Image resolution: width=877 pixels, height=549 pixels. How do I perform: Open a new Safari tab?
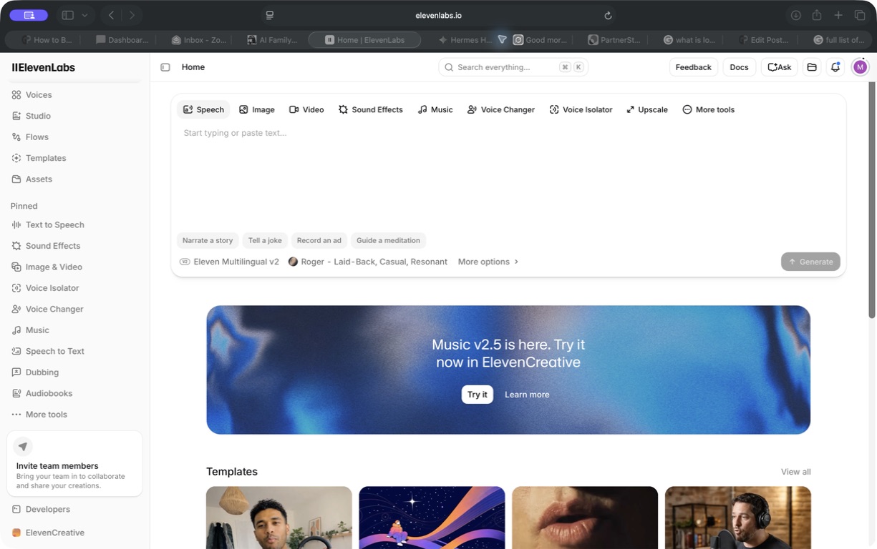[x=838, y=15]
